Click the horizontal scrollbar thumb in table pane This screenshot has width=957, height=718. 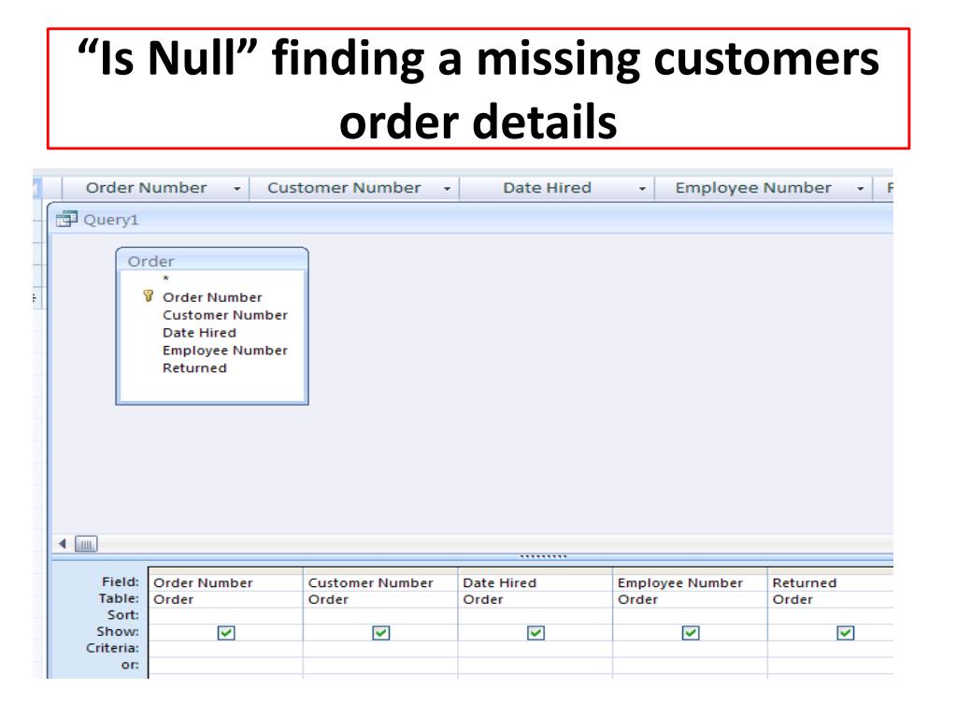(x=85, y=543)
